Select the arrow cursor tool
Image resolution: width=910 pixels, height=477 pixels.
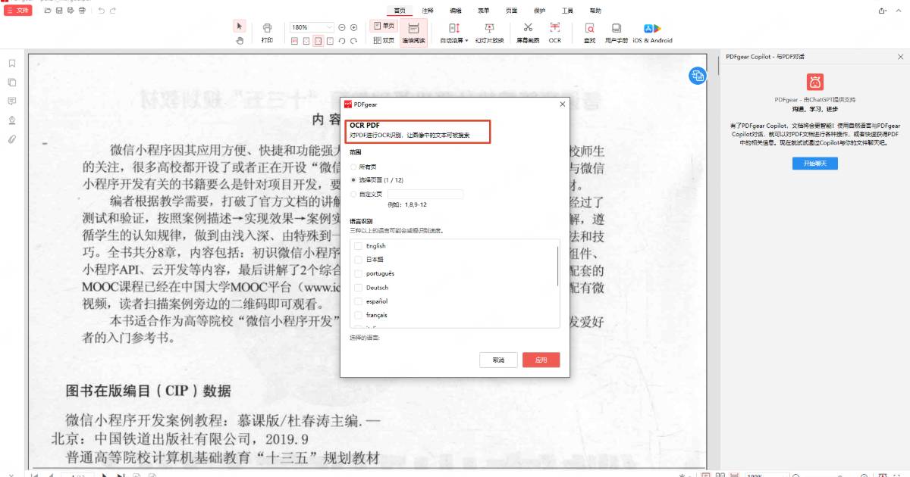[x=240, y=26]
